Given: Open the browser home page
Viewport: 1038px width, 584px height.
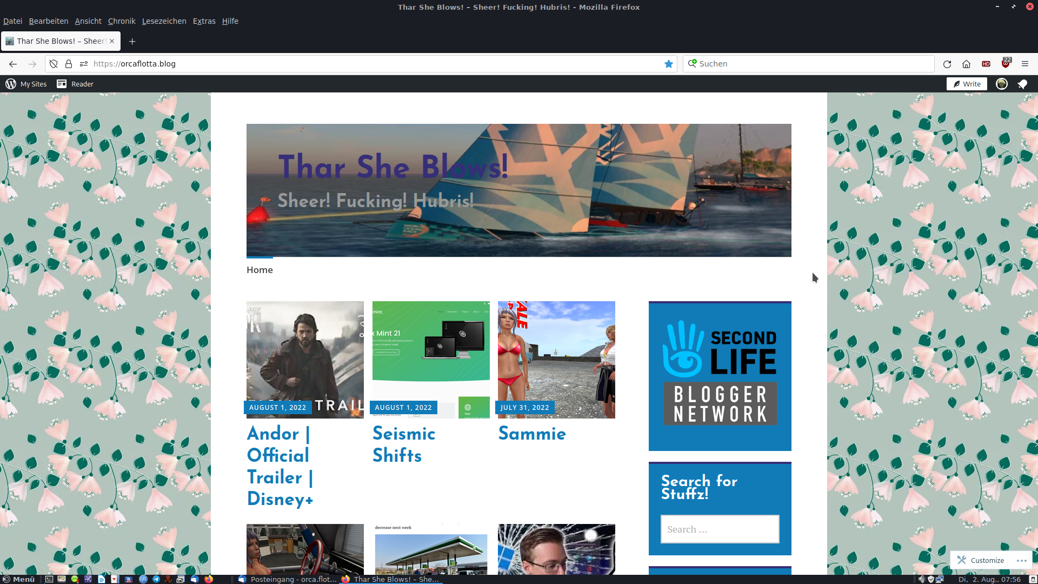Looking at the screenshot, I should [967, 64].
